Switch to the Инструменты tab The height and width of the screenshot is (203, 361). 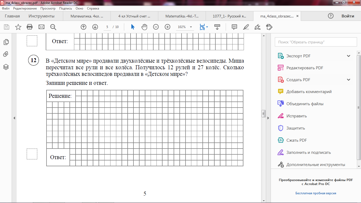point(41,16)
